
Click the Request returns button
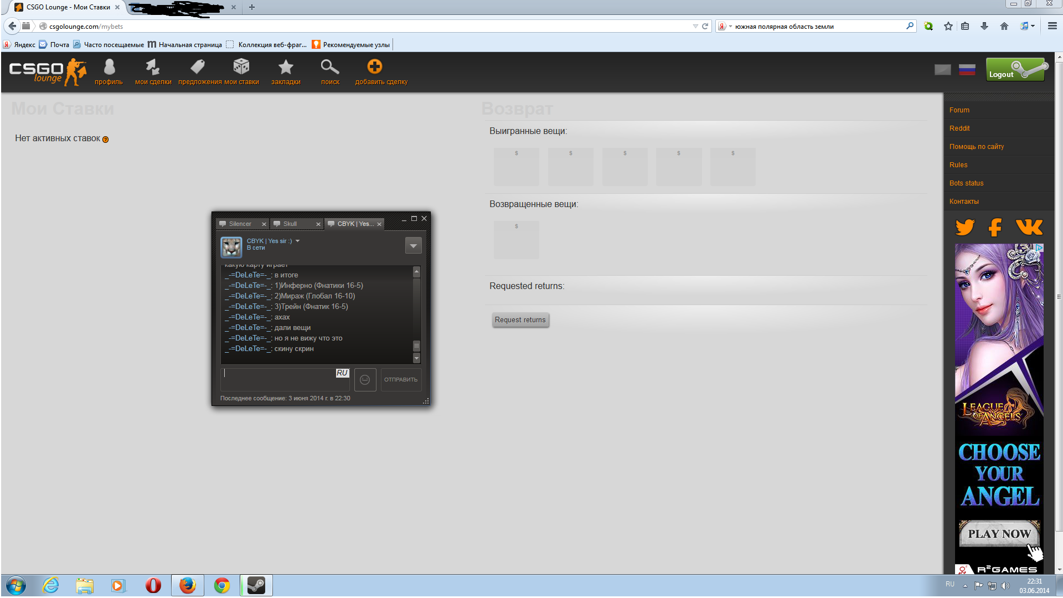tap(520, 320)
